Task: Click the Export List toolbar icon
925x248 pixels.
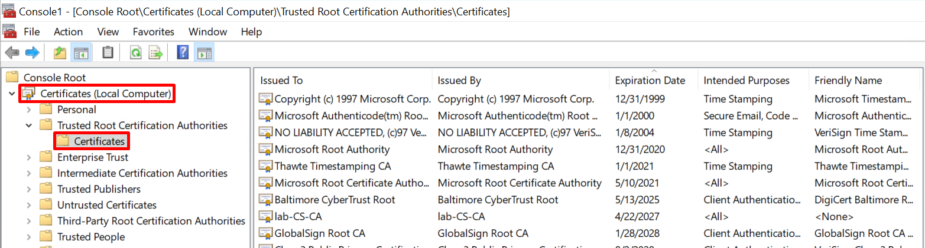Action: 155,53
